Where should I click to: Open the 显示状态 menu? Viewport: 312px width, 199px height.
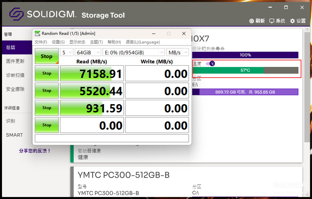pyautogui.click(x=77, y=42)
